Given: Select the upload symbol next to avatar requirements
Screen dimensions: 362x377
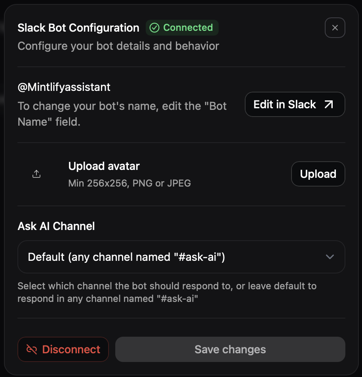Looking at the screenshot, I should click(36, 174).
